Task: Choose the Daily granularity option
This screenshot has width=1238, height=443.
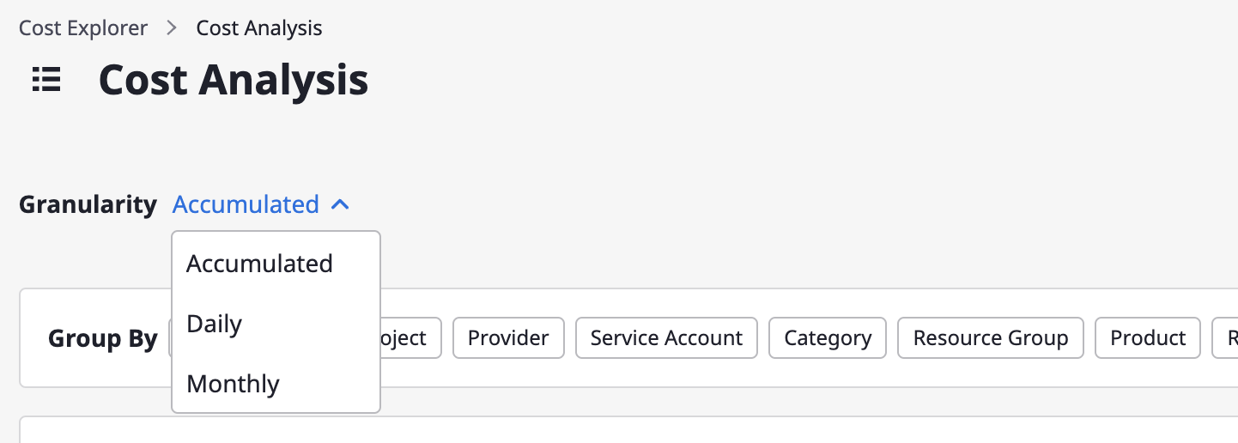Action: tap(276, 324)
